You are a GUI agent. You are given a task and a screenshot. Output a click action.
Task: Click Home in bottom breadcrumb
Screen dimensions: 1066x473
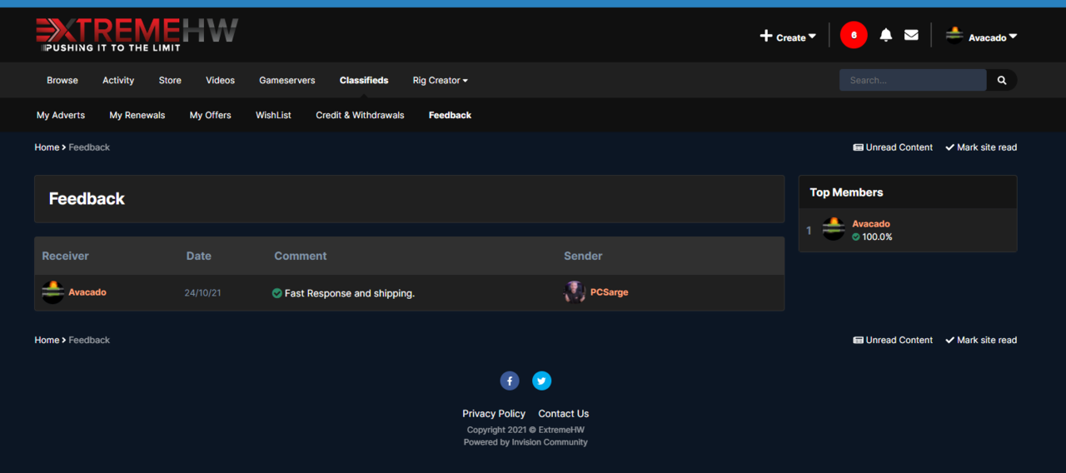(47, 340)
